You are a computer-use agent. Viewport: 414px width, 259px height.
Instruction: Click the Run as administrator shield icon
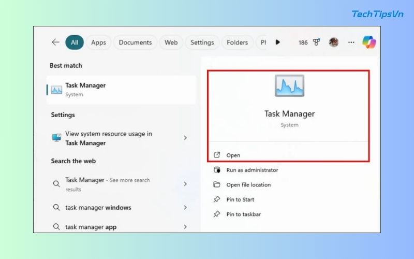coord(217,170)
